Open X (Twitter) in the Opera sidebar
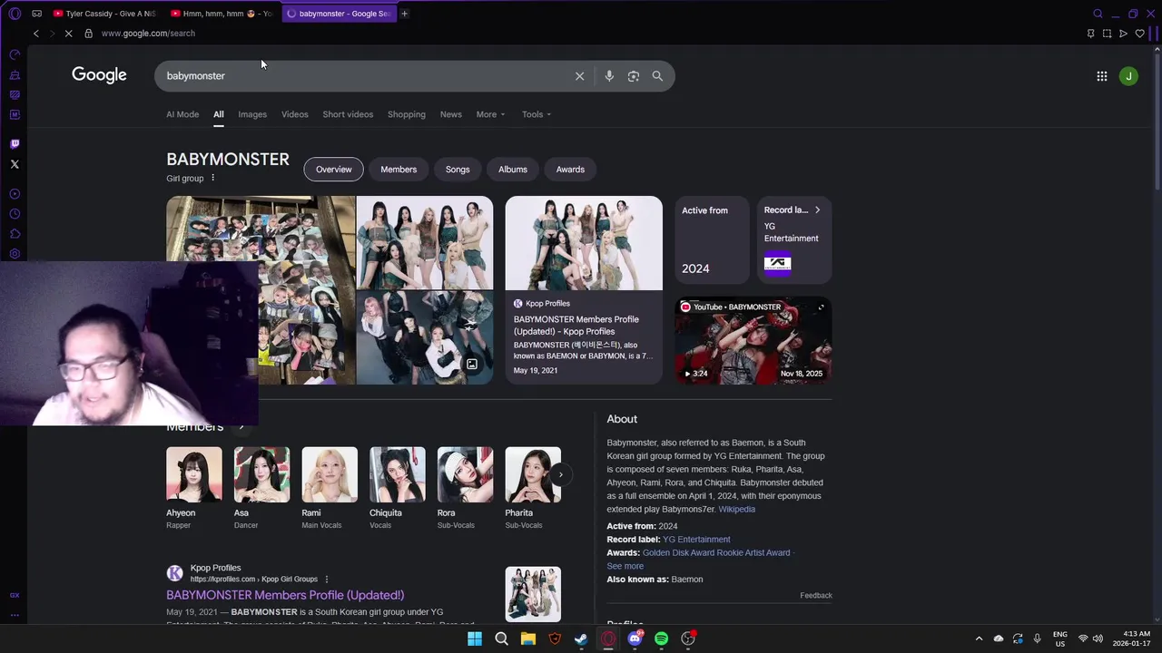1162x653 pixels. pos(15,164)
